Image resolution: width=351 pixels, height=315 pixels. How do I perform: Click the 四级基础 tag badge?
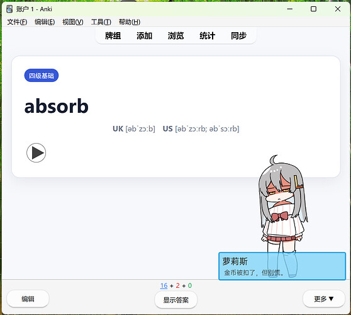pyautogui.click(x=42, y=76)
